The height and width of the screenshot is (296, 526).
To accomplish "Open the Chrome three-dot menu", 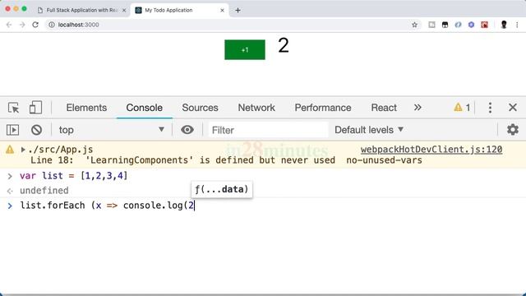I will pyautogui.click(x=517, y=25).
